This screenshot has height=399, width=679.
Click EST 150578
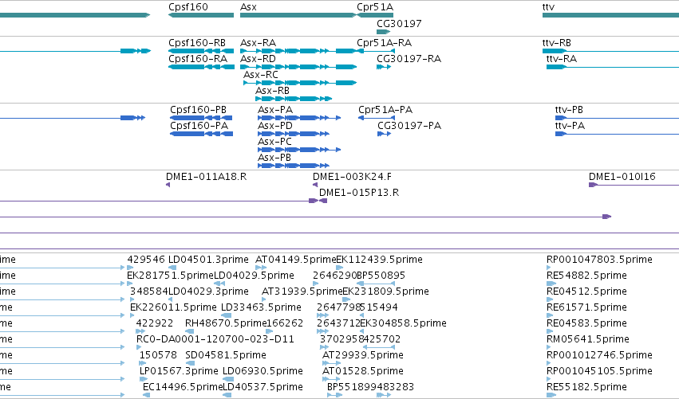coord(158,356)
